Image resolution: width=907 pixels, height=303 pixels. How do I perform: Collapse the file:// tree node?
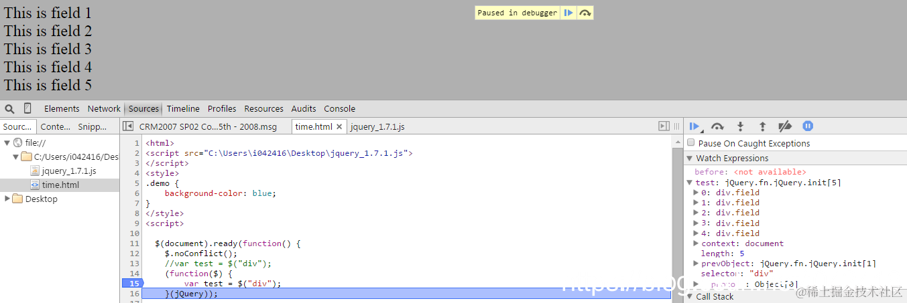(7, 142)
